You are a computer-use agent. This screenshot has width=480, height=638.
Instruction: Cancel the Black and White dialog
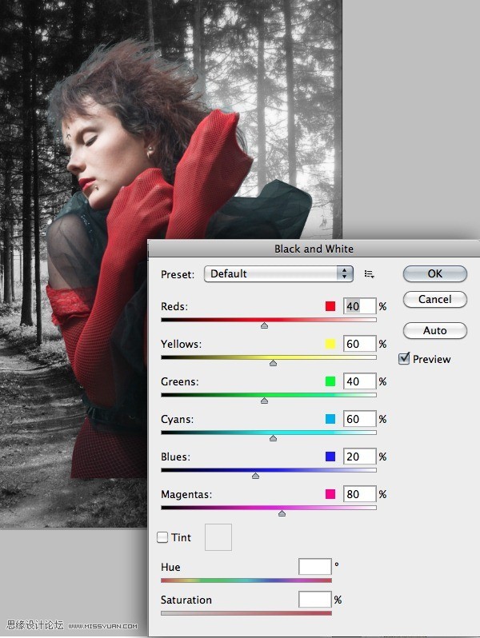click(x=434, y=299)
